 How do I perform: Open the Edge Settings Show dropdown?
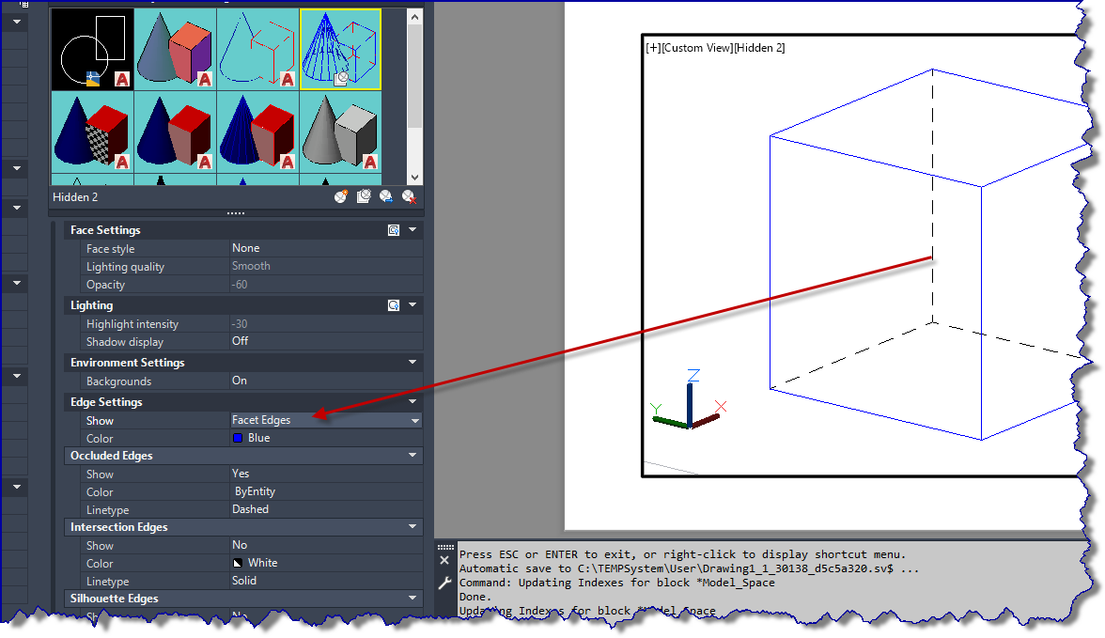pos(415,420)
